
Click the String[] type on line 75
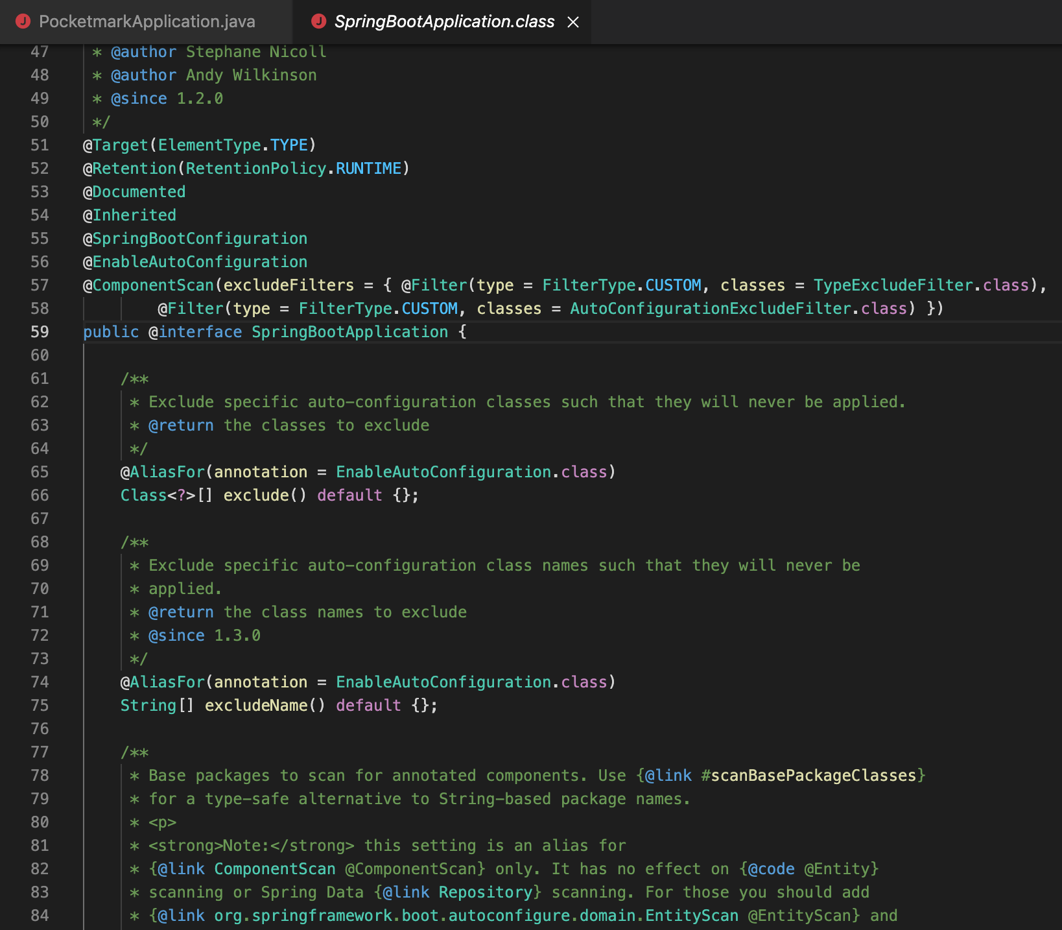(158, 706)
